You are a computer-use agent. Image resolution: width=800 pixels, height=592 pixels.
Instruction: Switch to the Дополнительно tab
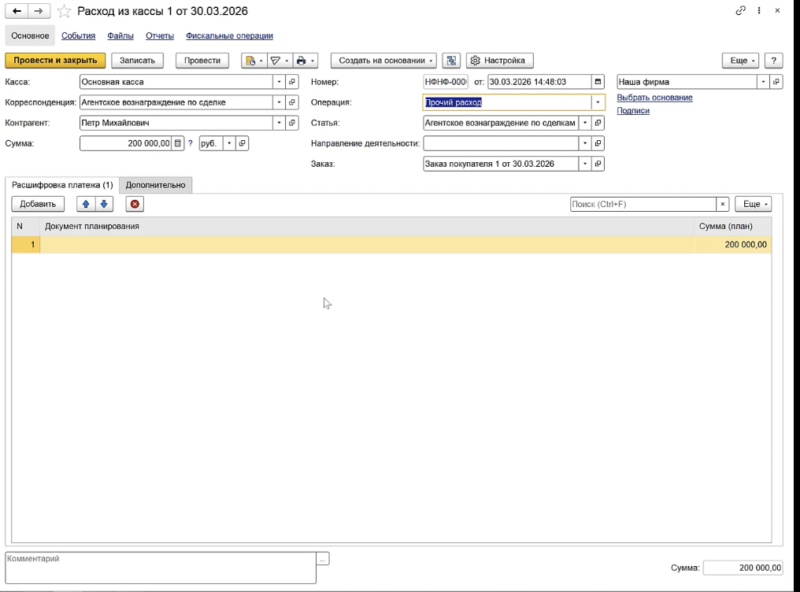156,185
